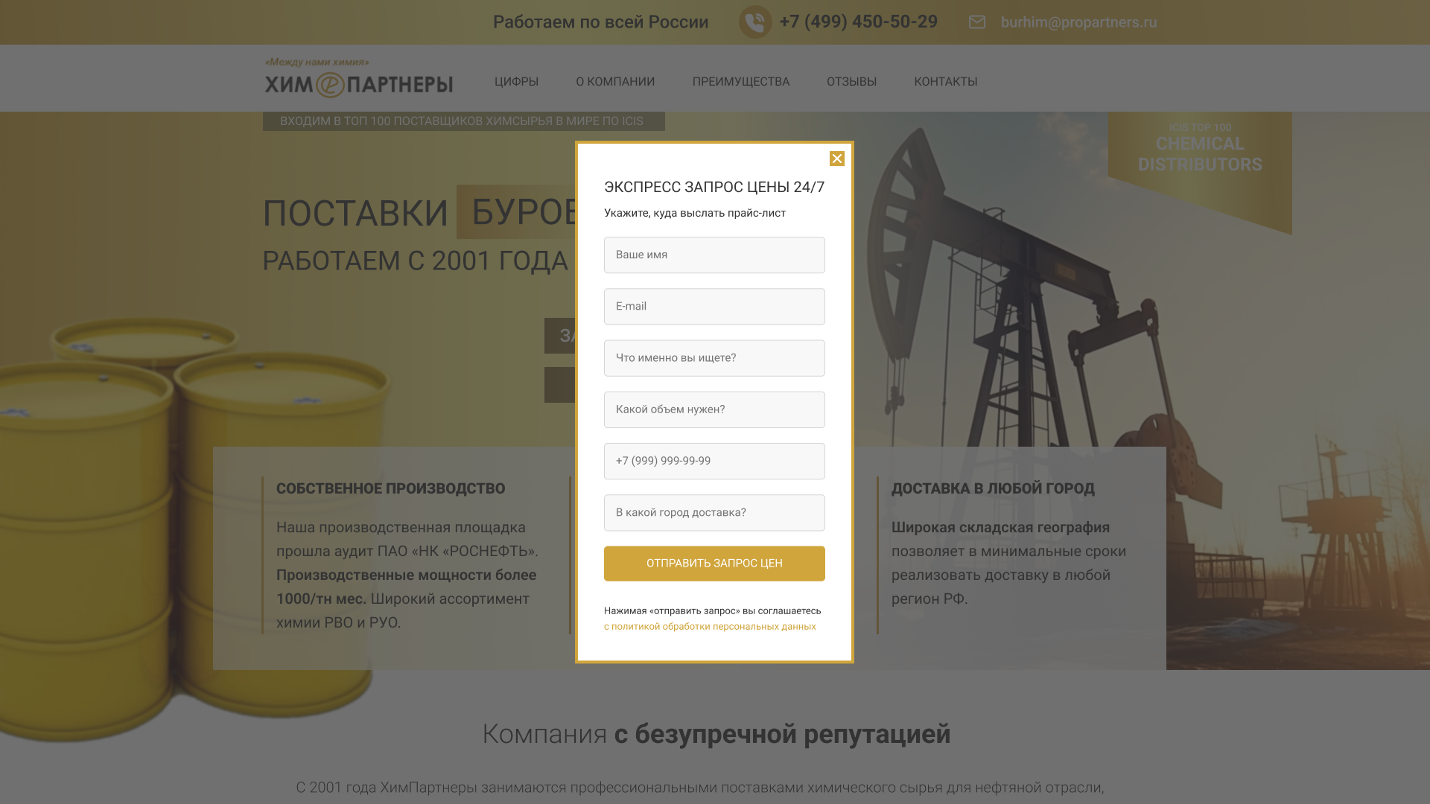Open the ПРЕИМУЩЕСТВА menu item
Viewport: 1430px width, 804px height.
coord(741,82)
